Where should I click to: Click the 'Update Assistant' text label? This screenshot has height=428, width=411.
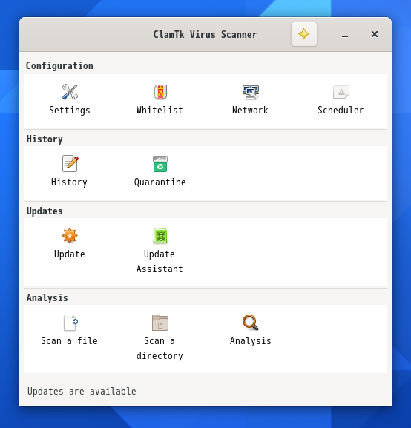click(x=160, y=262)
